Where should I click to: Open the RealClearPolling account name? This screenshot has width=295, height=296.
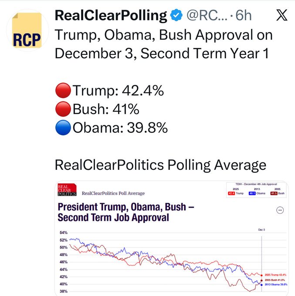click(x=111, y=16)
